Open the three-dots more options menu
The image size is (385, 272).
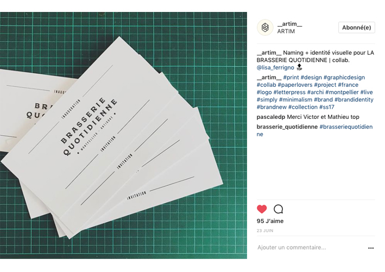point(371,248)
